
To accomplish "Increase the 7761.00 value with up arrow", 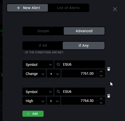I will (x=101, y=71).
